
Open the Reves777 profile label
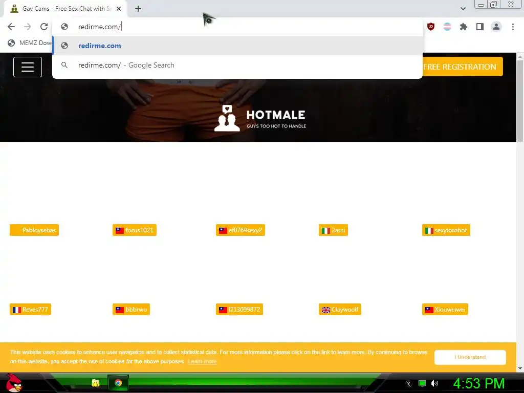pyautogui.click(x=30, y=309)
